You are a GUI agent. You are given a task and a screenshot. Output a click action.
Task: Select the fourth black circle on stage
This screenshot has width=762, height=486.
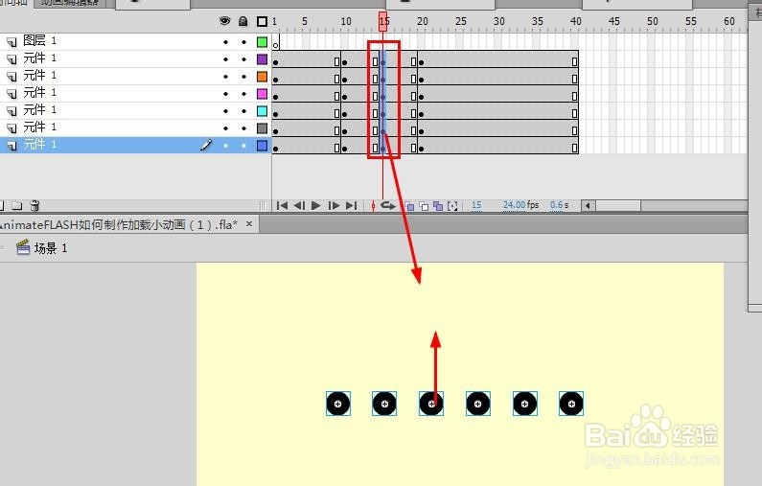click(x=478, y=404)
